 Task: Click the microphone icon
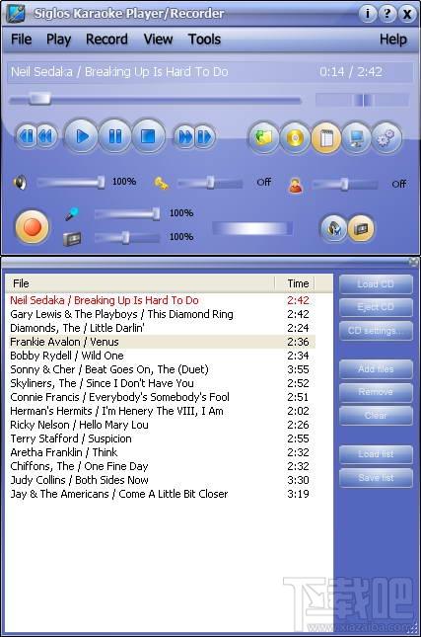pyautogui.click(x=72, y=213)
